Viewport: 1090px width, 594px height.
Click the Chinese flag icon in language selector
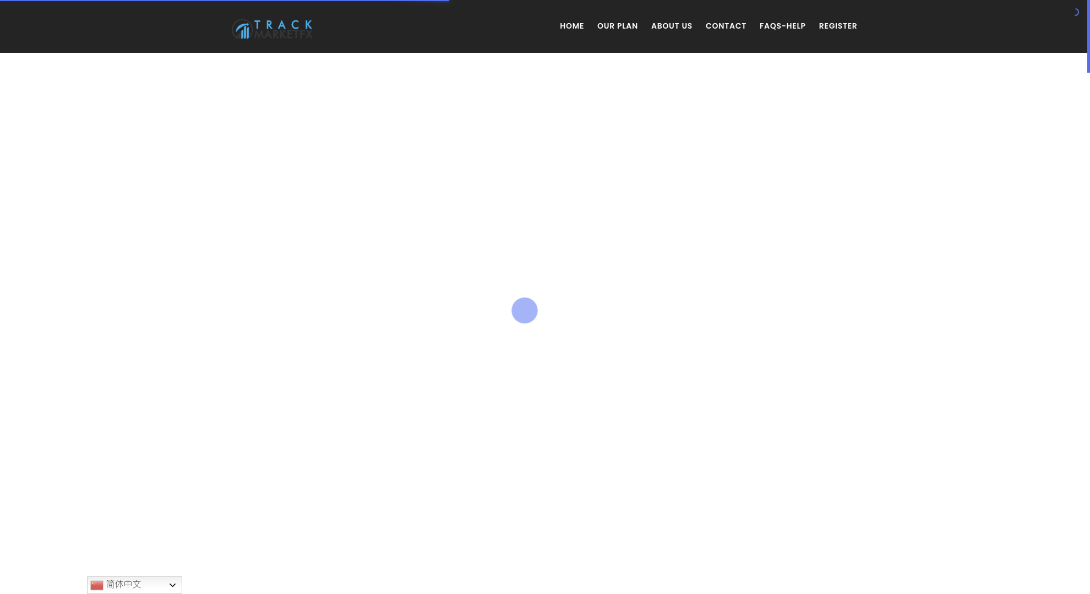click(x=97, y=585)
